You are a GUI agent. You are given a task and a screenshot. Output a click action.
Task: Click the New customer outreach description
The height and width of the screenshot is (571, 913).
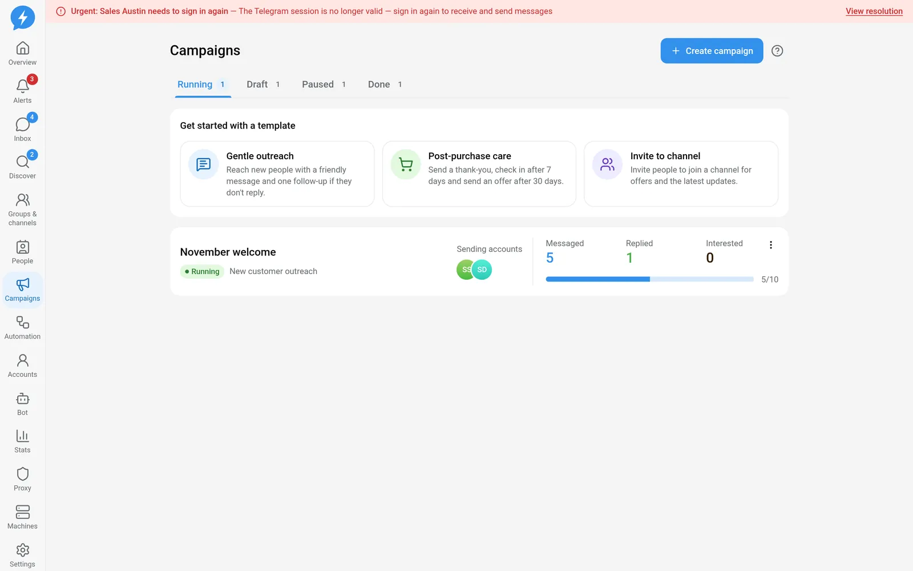[273, 272]
